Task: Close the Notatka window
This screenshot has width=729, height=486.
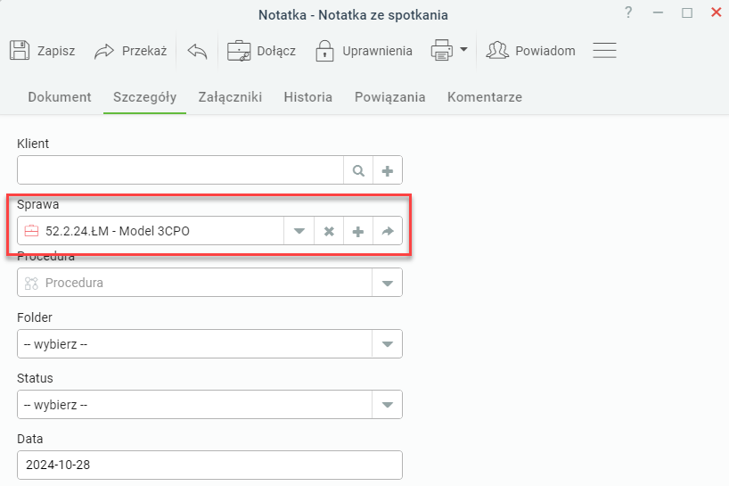Action: [x=716, y=12]
